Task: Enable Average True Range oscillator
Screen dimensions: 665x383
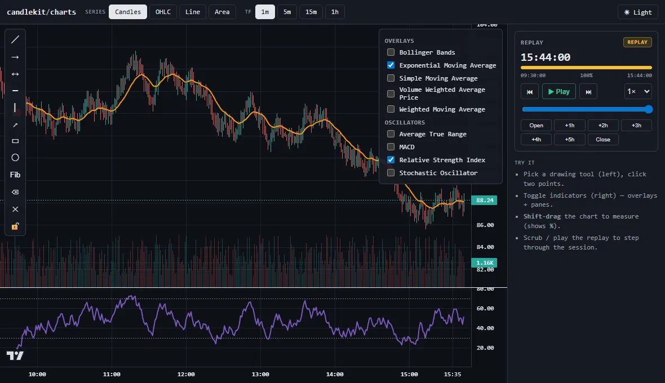Action: click(391, 134)
